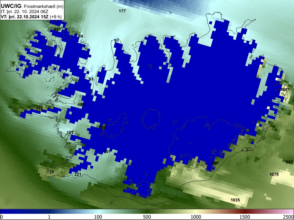
Task: Click the map value 1075
Action: click(x=274, y=174)
